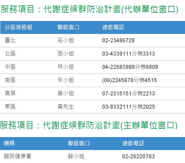Image resolution: width=185 pixels, height=163 pixels.
Task: Click the 北區 region cell
Action: [x=10, y=54]
